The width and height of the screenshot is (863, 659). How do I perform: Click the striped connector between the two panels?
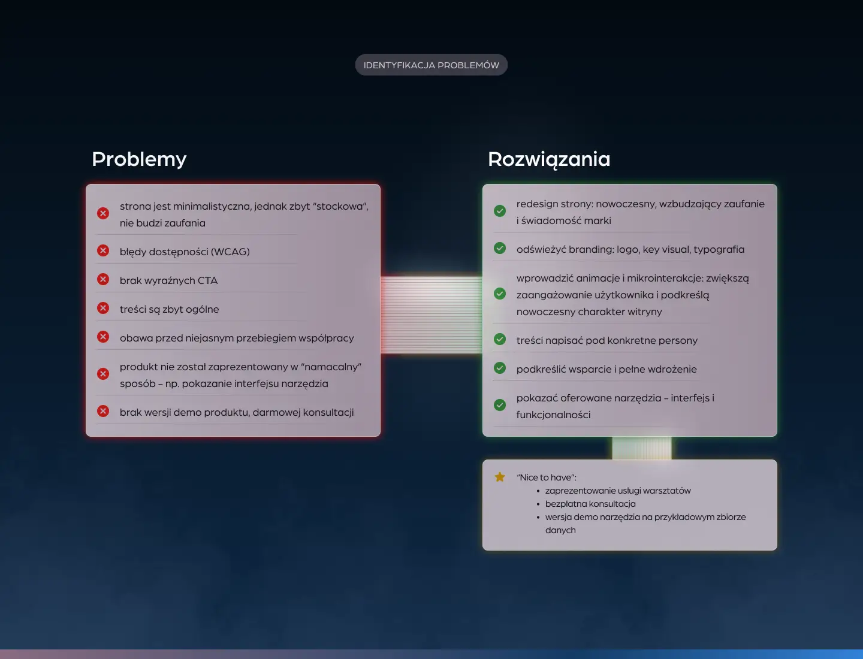point(431,315)
